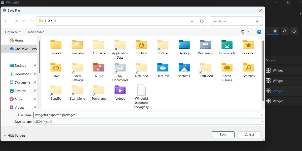The width and height of the screenshot is (302, 151).
Task: Go up one folder level
Action: 31,21
